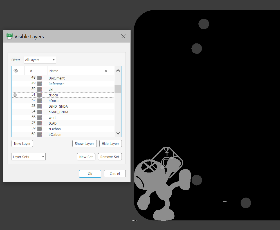Select the bCarbon layer name
This screenshot has height=230, width=280.
click(x=55, y=135)
